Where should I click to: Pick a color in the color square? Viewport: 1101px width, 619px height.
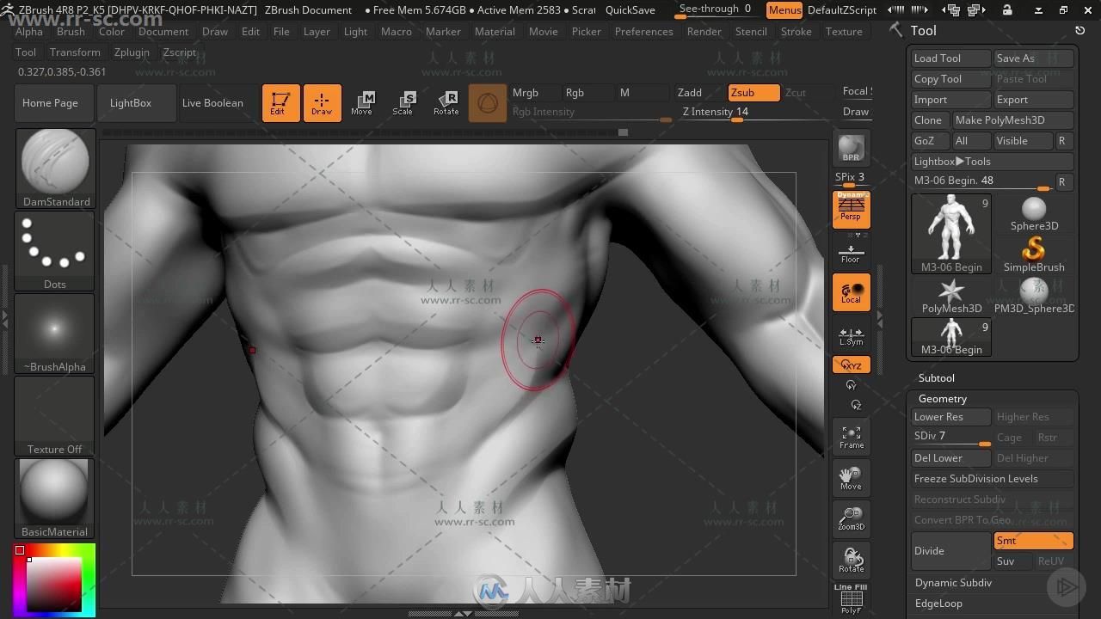coord(53,585)
